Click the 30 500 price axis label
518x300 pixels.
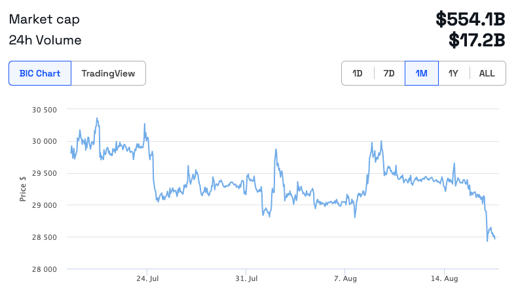pyautogui.click(x=45, y=109)
